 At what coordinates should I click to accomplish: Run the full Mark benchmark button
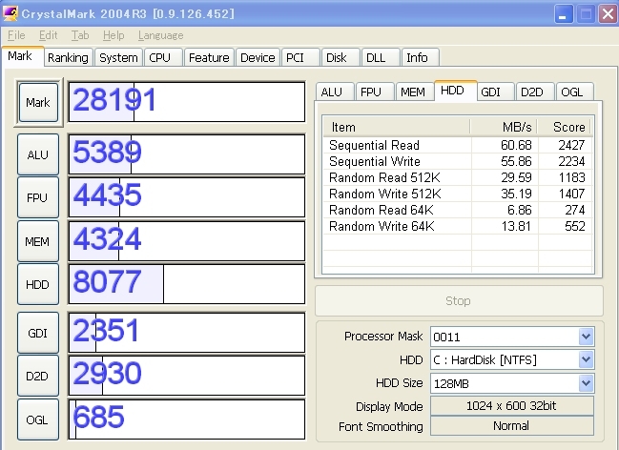(38, 102)
